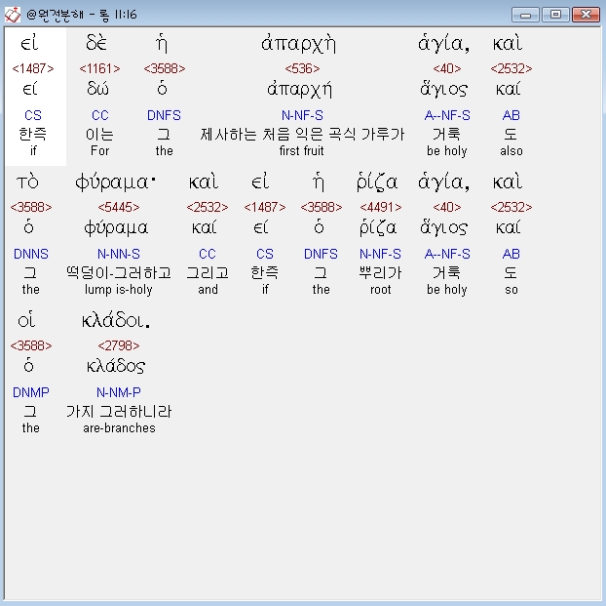Click the Korean gloss 떡덩이-그러하고

(119, 273)
